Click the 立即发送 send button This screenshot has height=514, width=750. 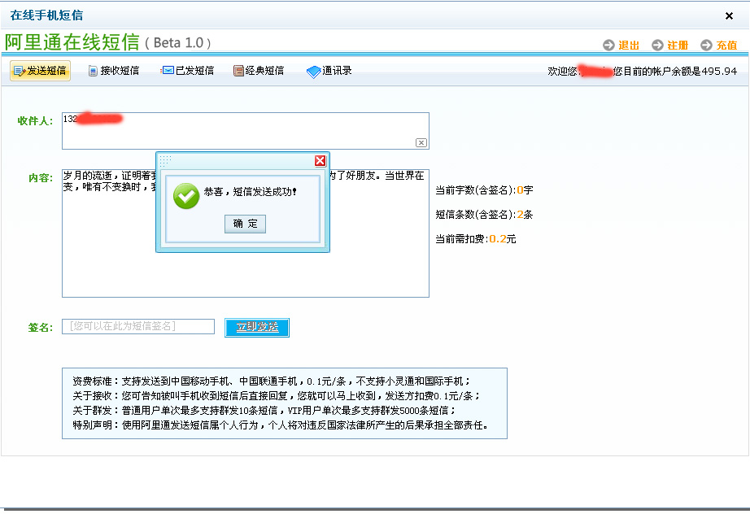pos(257,328)
